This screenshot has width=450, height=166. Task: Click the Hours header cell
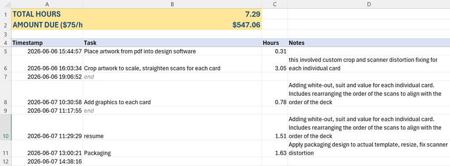pos(274,43)
